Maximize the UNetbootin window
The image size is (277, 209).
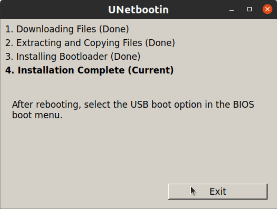point(250,9)
